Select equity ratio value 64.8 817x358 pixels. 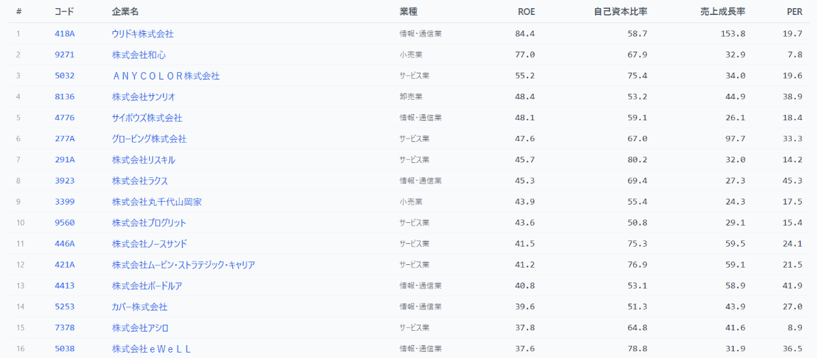coord(637,328)
